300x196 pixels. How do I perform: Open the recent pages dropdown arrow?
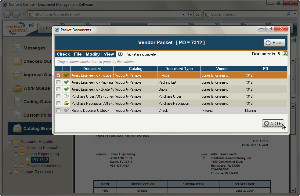point(23,14)
